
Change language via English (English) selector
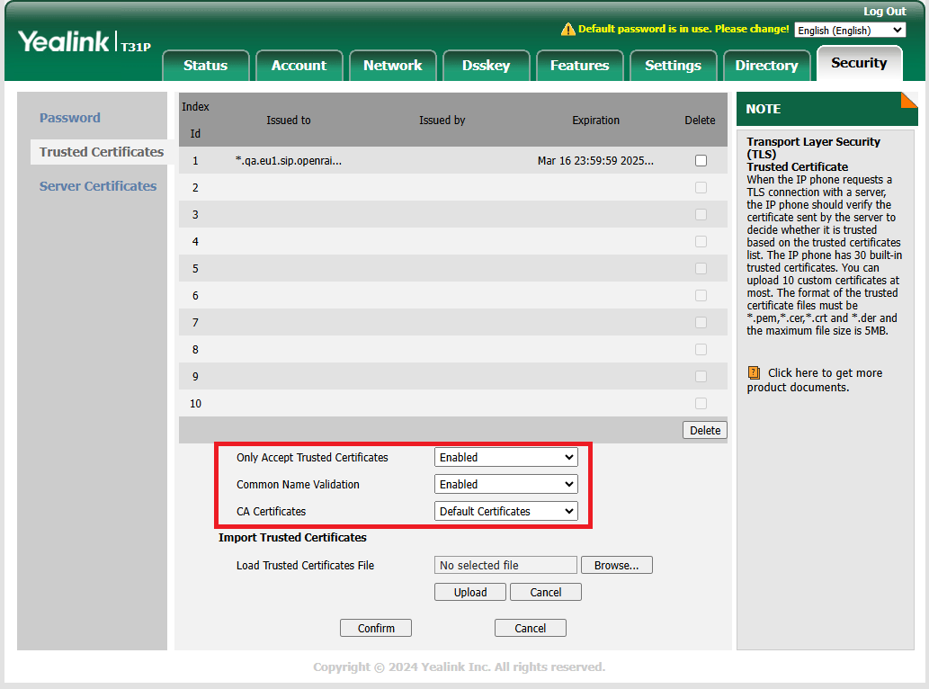coord(850,31)
